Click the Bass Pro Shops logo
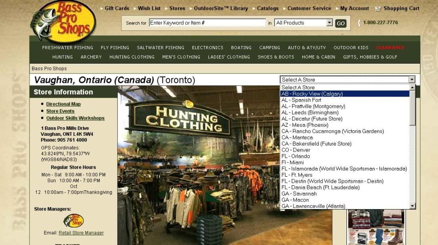 [63, 22]
